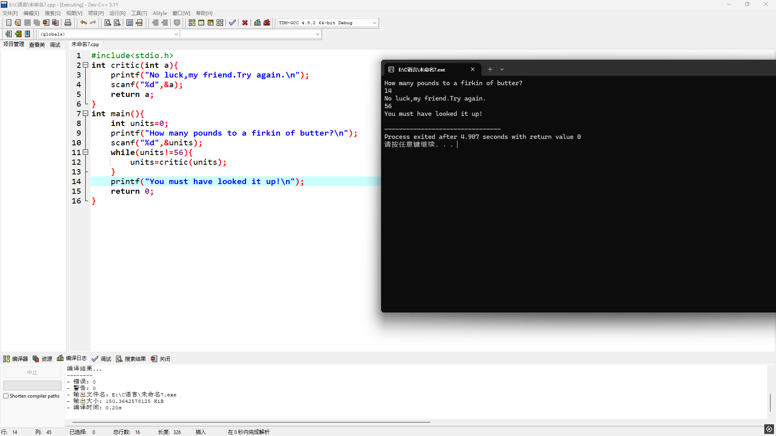776x436 pixels.
Task: Enable Shorten compiler paths checkbox
Action: [x=6, y=396]
